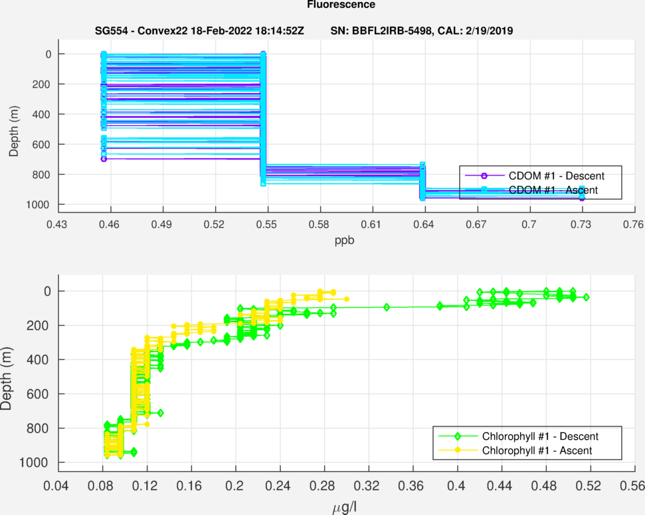Click the yellow dot Chlorophyll Ascent legend marker
This screenshot has height=515, width=645.
coord(457,451)
